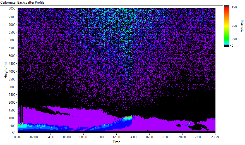Click the 10:00 time axis label

pos(100,137)
